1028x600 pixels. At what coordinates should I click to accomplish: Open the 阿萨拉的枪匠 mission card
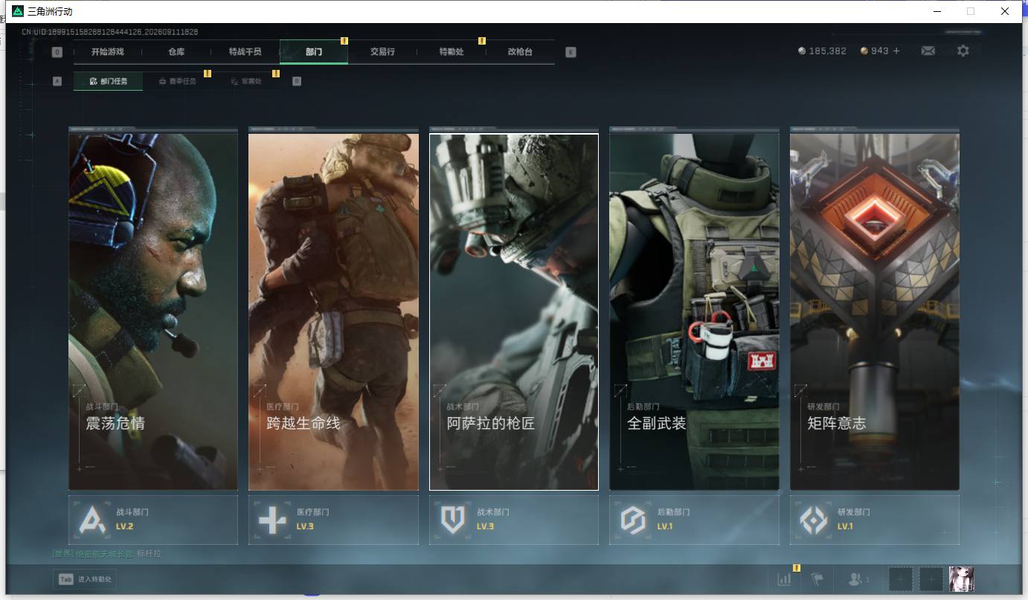coord(514,312)
